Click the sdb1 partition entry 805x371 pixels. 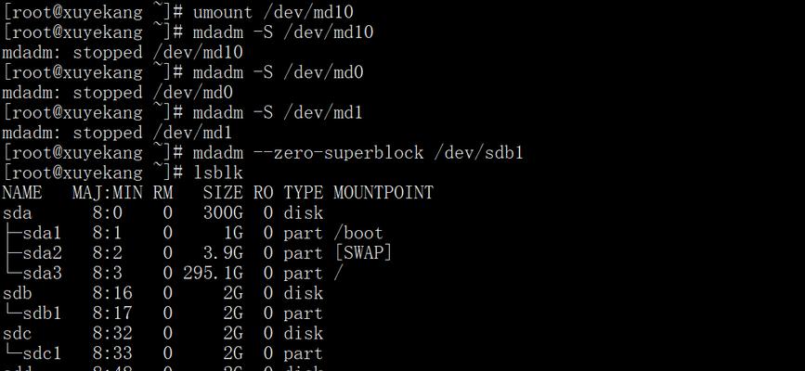(x=42, y=313)
